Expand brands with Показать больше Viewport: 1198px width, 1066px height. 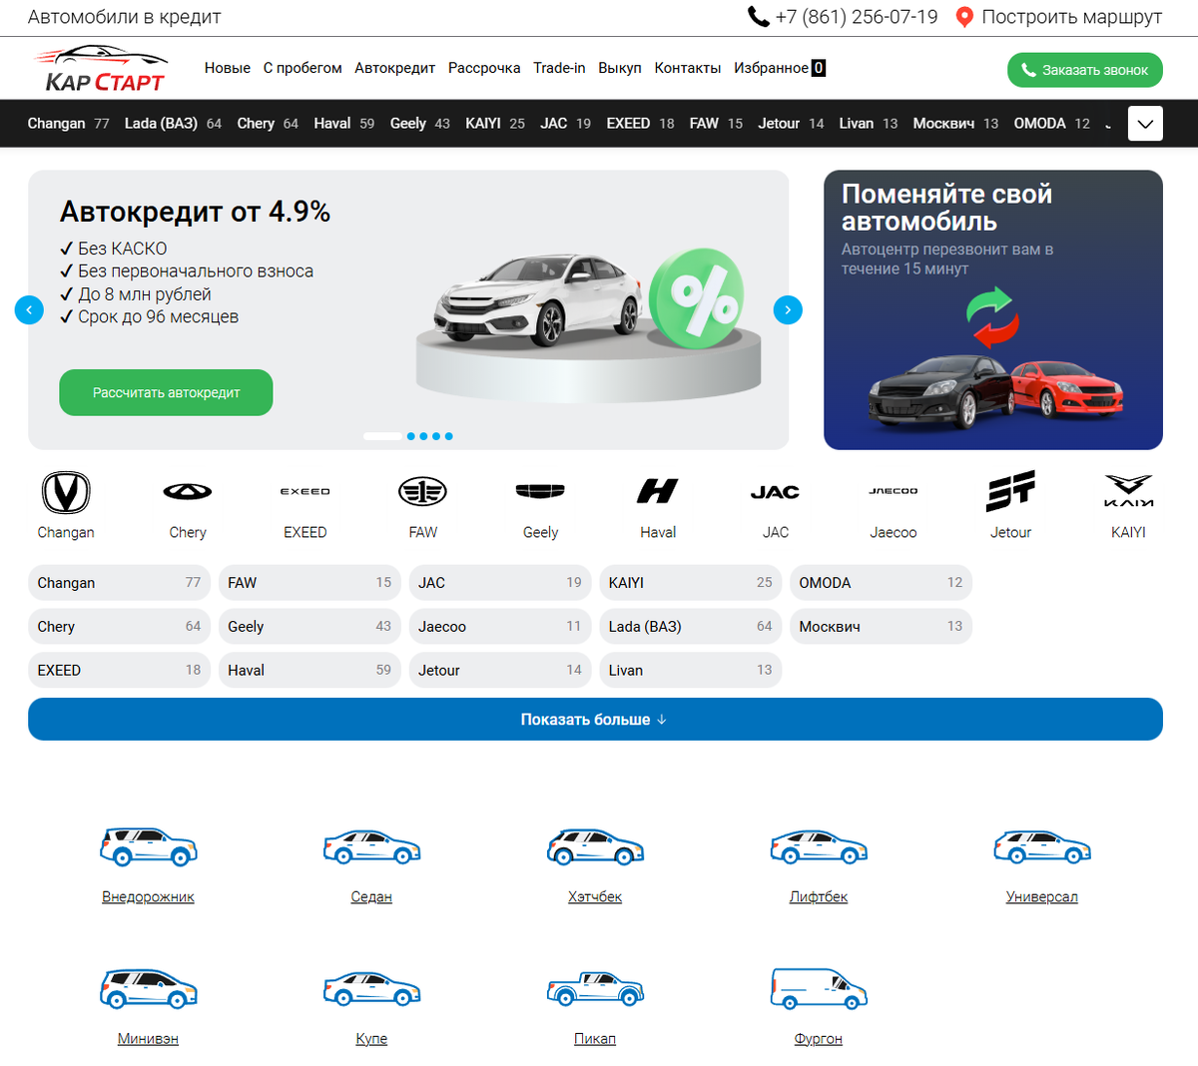click(x=595, y=719)
